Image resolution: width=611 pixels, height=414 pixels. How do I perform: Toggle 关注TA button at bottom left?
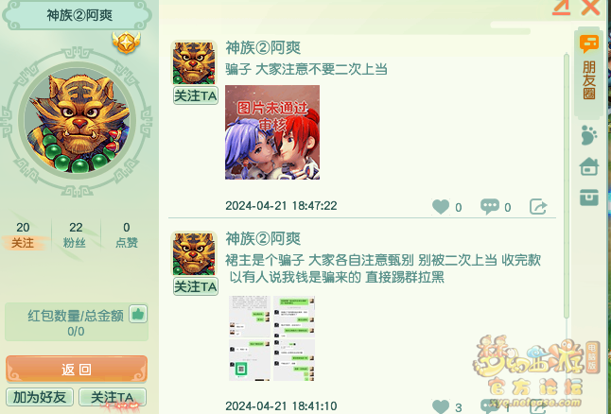[x=113, y=397]
